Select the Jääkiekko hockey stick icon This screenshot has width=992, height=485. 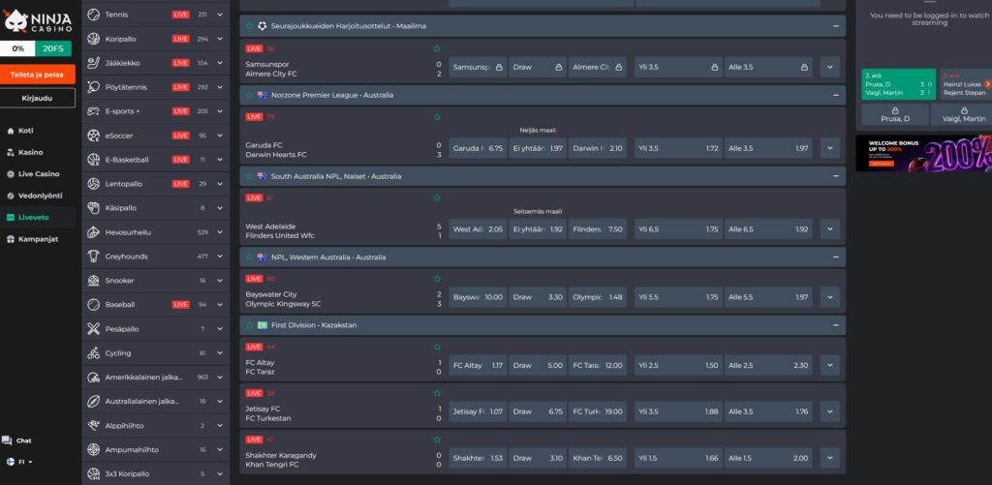94,63
